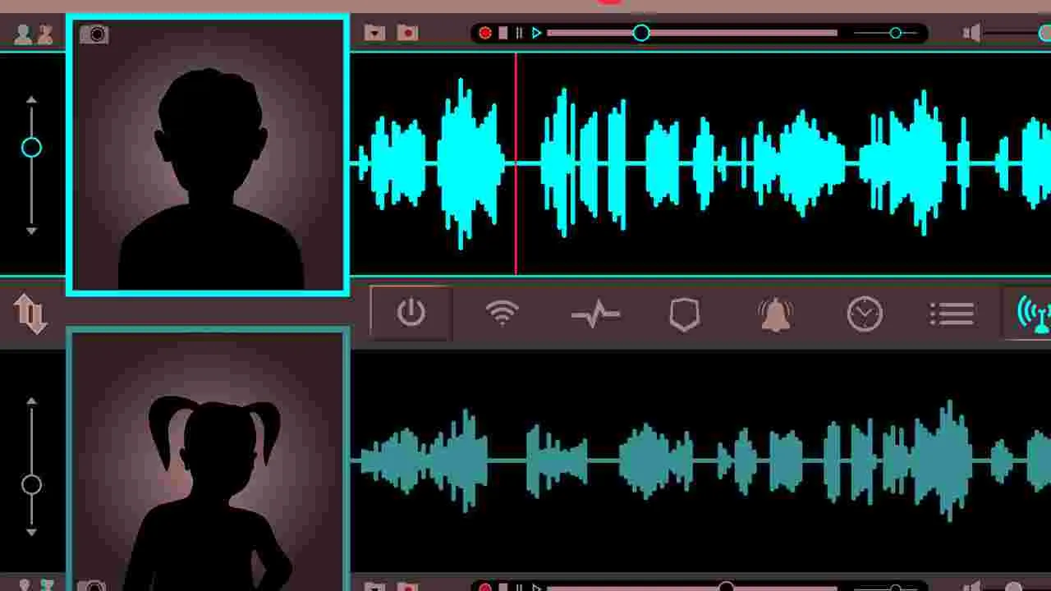Click the swap channels arrows icon
Viewport: 1051px width, 591px height.
tap(30, 314)
